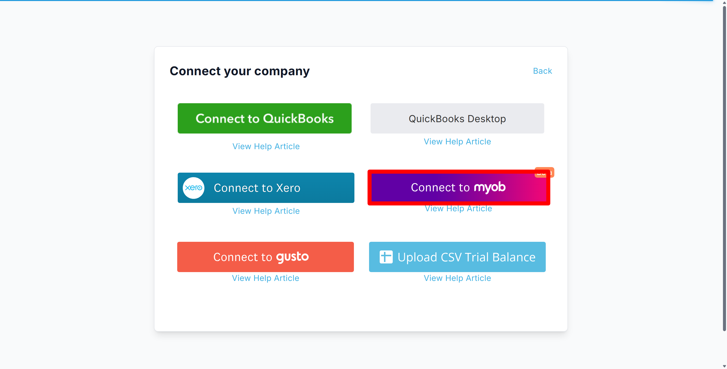
Task: Select QuickBooks Desktop option
Action: [457, 118]
